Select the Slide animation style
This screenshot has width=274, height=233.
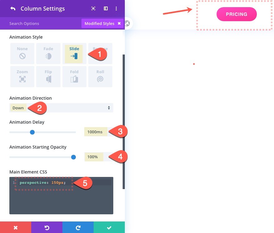tap(74, 53)
